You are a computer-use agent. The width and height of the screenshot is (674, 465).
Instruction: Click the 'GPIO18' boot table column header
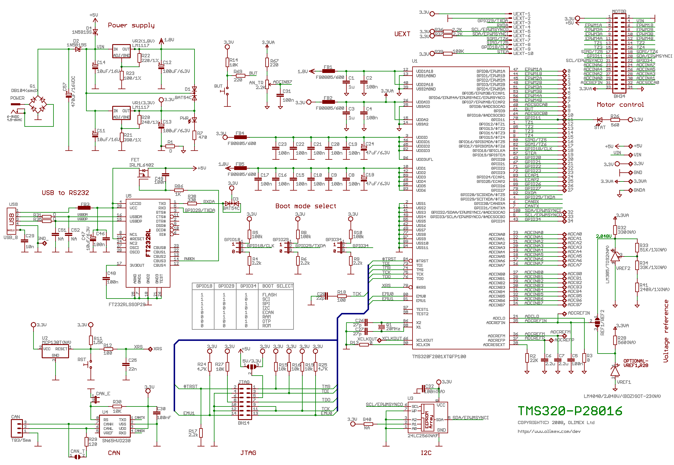pyautogui.click(x=204, y=286)
